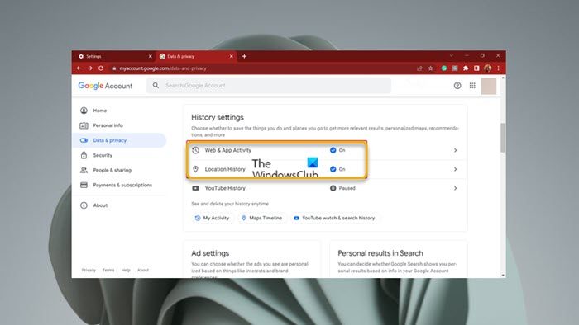Click the gray extension icon beside Grammarly
The width and height of the screenshot is (579, 325).
pyautogui.click(x=455, y=68)
